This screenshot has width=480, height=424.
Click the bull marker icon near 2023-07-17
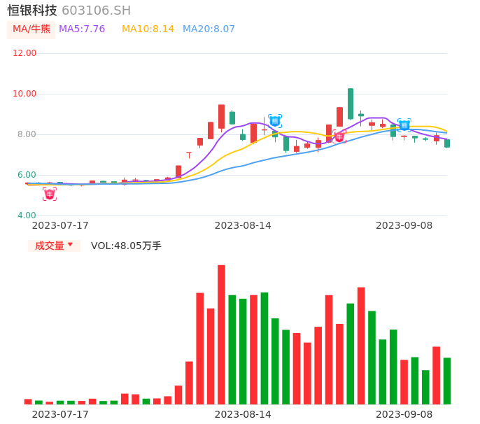click(x=50, y=194)
